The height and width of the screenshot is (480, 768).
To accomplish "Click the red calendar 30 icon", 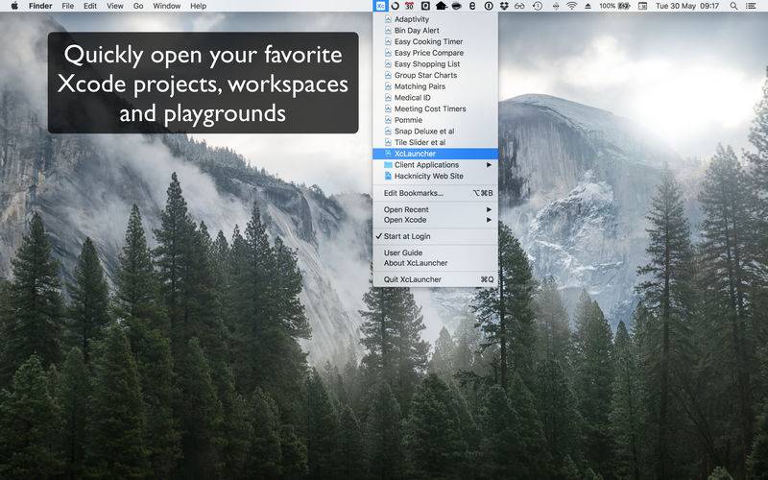I will point(410,6).
